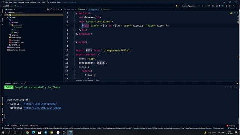Fold the div container block at line 3

tap(75, 22)
